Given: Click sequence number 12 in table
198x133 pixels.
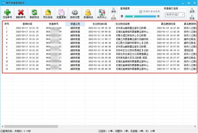Looking at the screenshot, I should pos(7,69).
